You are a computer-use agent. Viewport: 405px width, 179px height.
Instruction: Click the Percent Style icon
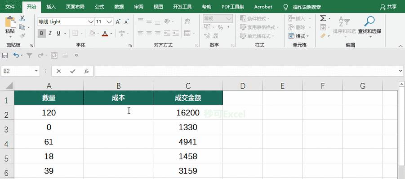(220, 27)
